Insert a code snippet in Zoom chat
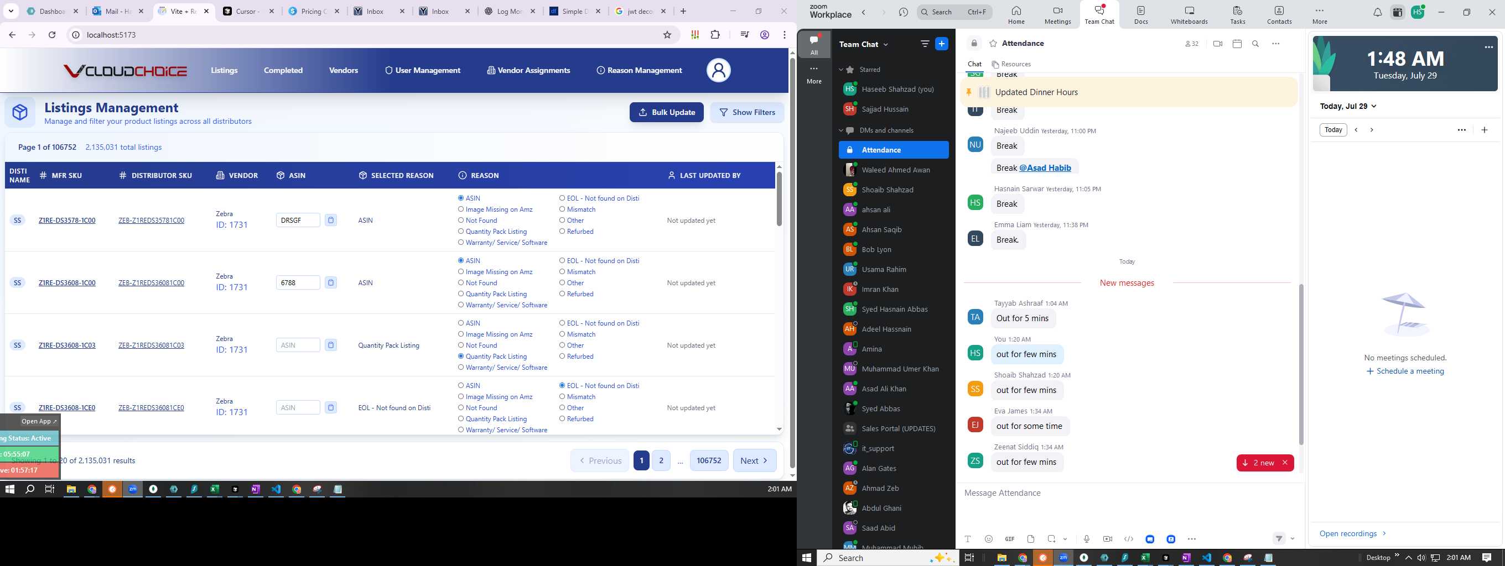1505x566 pixels. point(1129,539)
